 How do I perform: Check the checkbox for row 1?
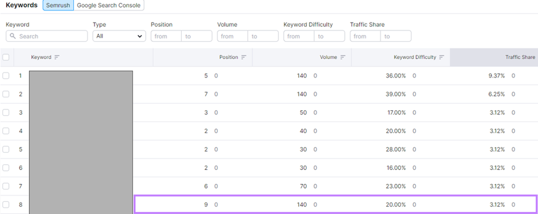pyautogui.click(x=6, y=76)
